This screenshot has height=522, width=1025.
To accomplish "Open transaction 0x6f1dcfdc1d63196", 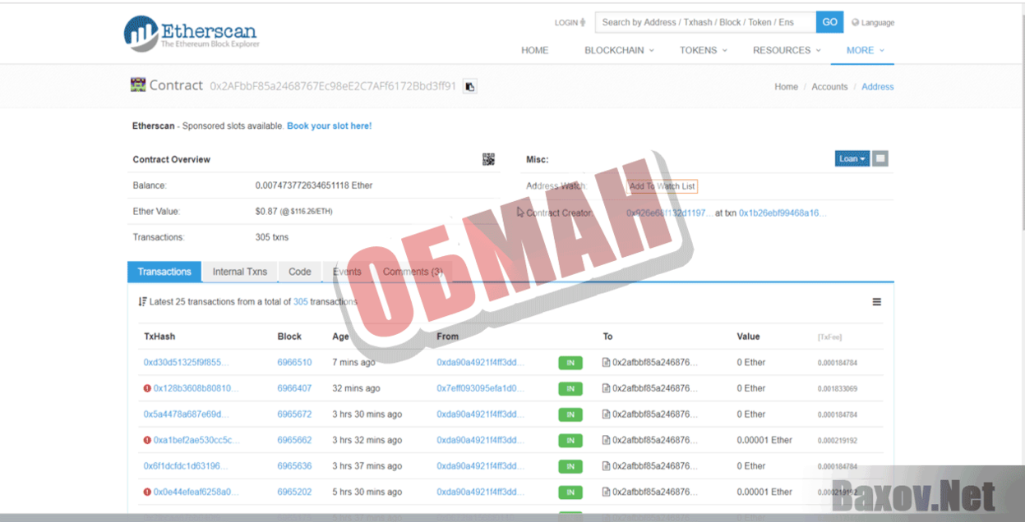I will (186, 466).
